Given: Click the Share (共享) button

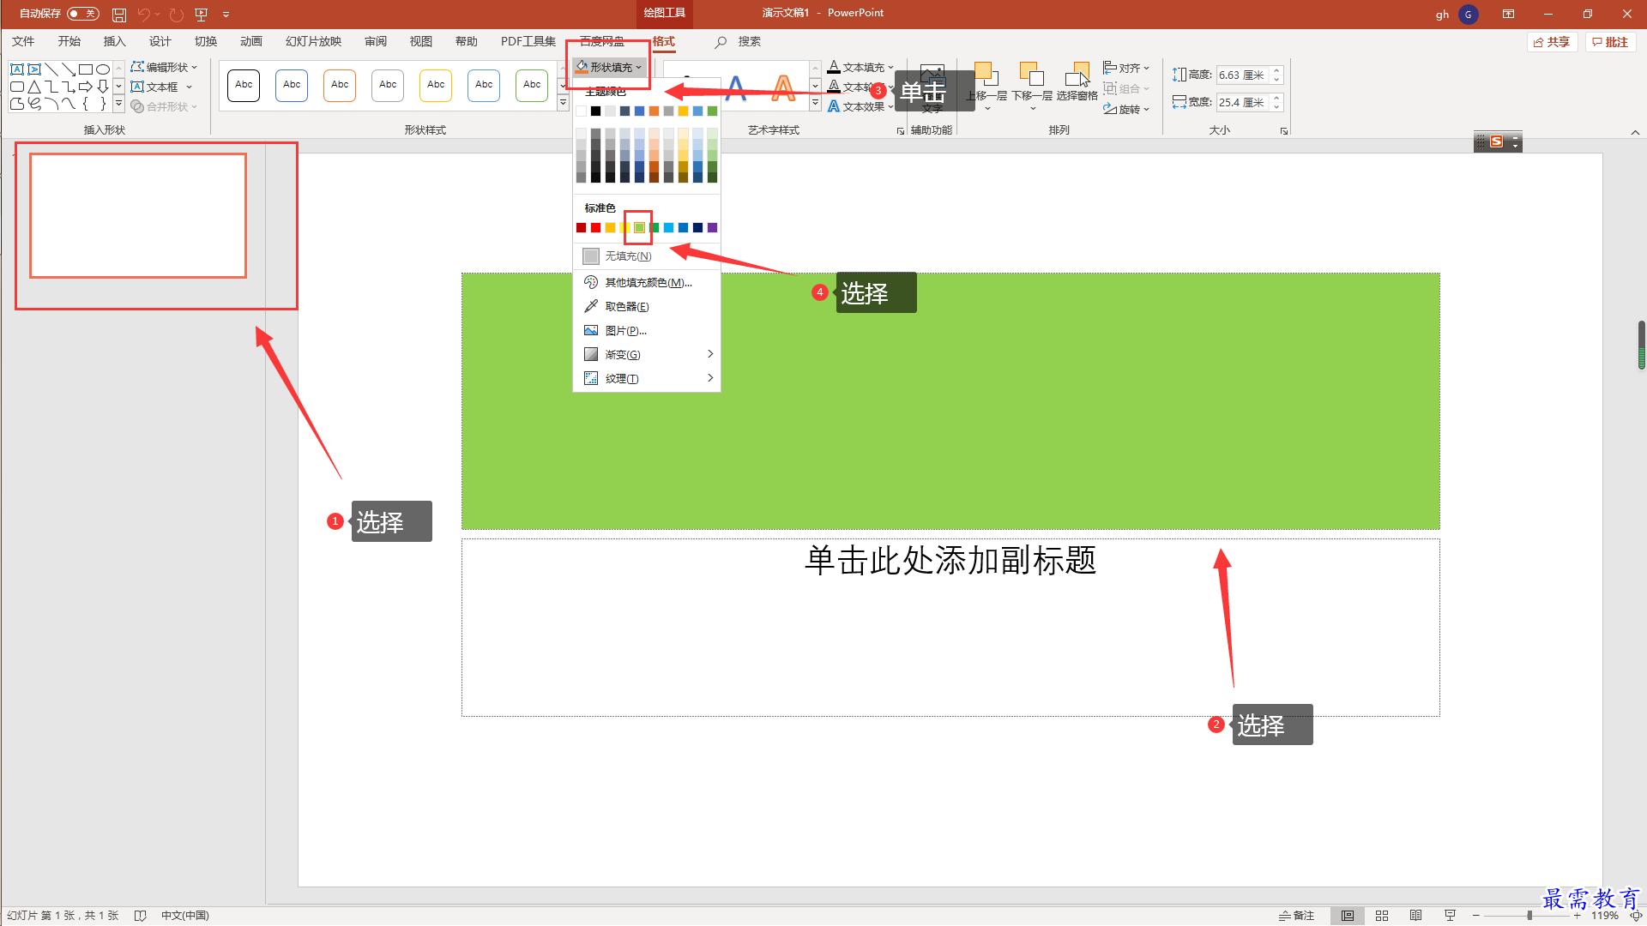Looking at the screenshot, I should [x=1552, y=42].
